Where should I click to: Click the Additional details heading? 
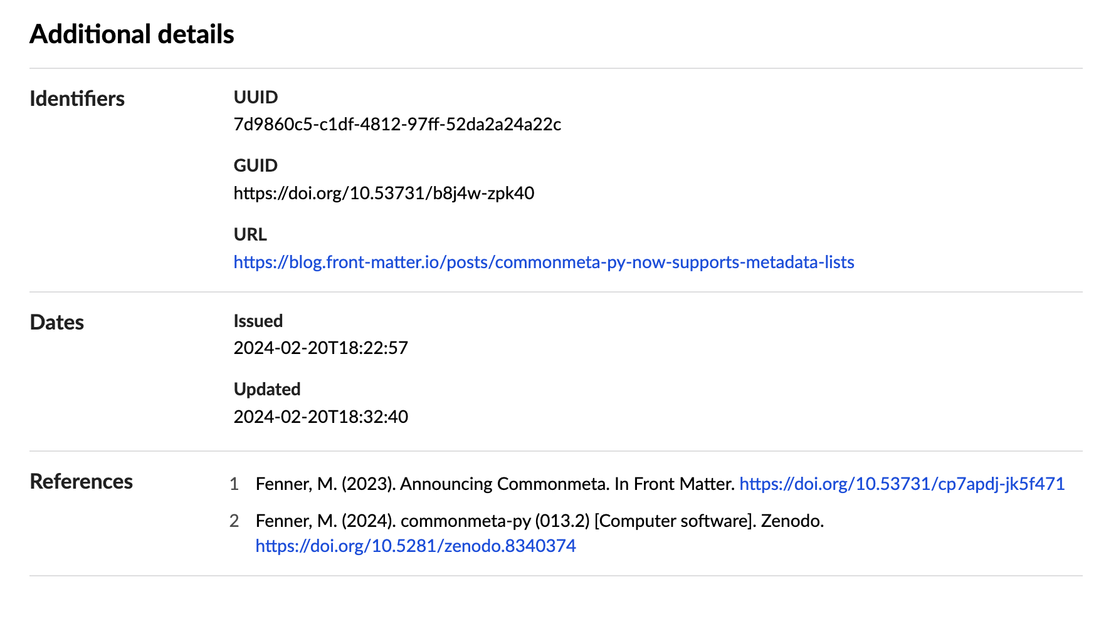[x=132, y=34]
